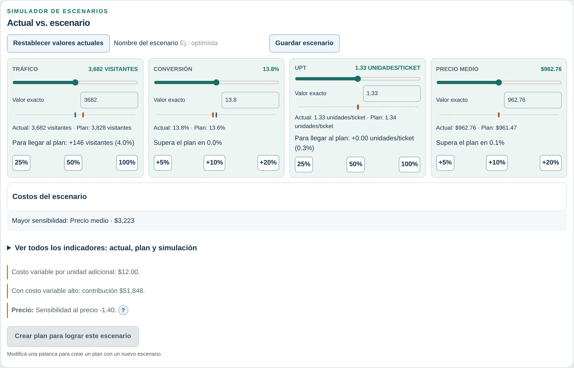Click 'Restablecer valores actuales' button
Image resolution: width=574 pixels, height=368 pixels.
click(58, 43)
